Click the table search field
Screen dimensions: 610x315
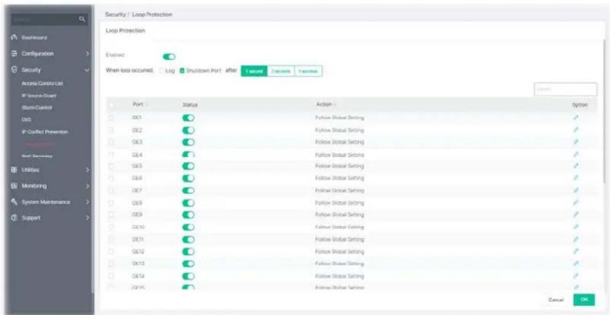566,89
